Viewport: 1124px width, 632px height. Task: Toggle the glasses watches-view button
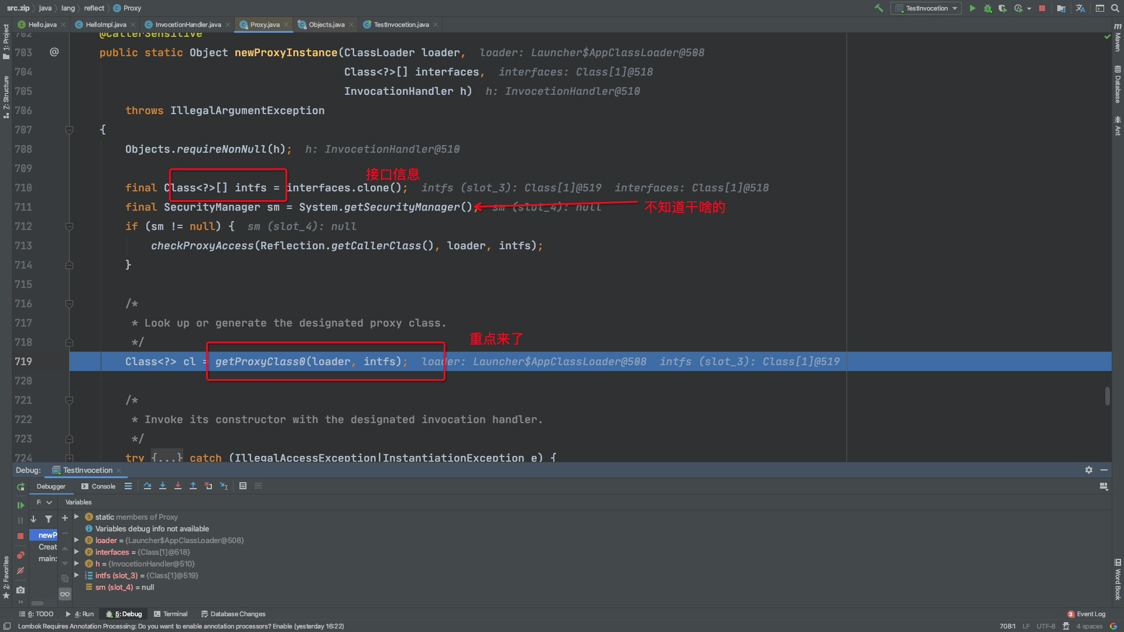pyautogui.click(x=65, y=594)
